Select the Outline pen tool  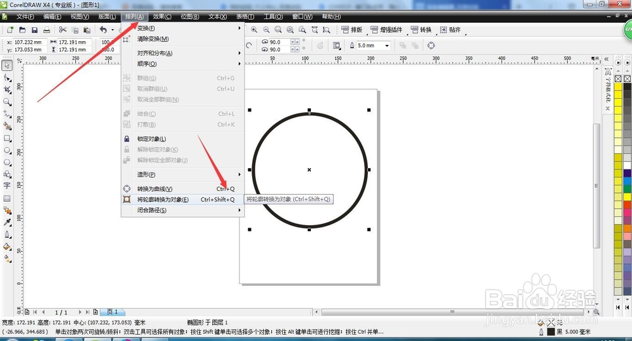[7, 235]
